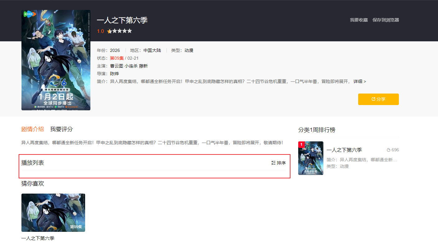438x243 pixels.
Task: Click the flame popularity icon beside 696
Action: coord(388,150)
